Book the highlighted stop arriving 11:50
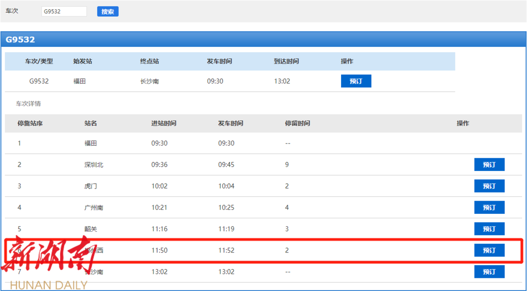 tap(489, 250)
